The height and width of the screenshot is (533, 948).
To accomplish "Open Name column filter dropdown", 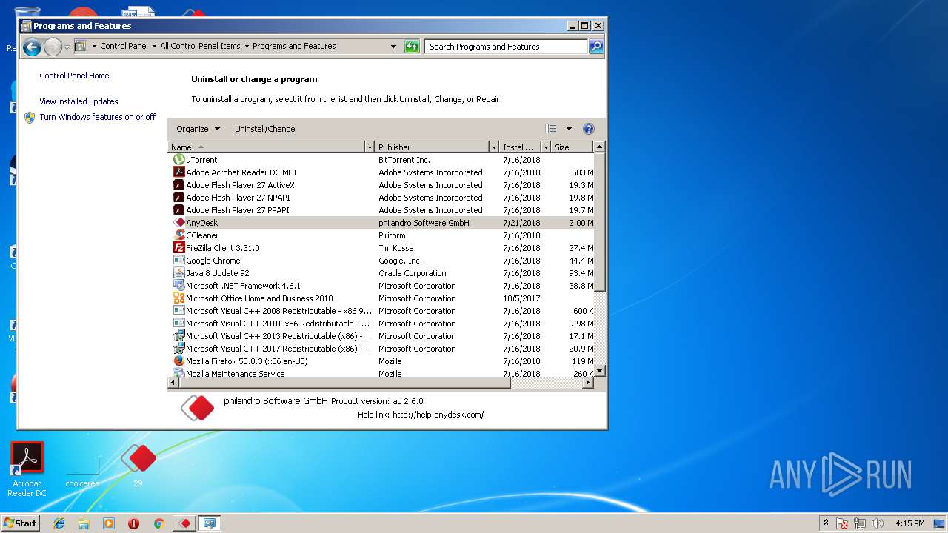I will point(370,147).
